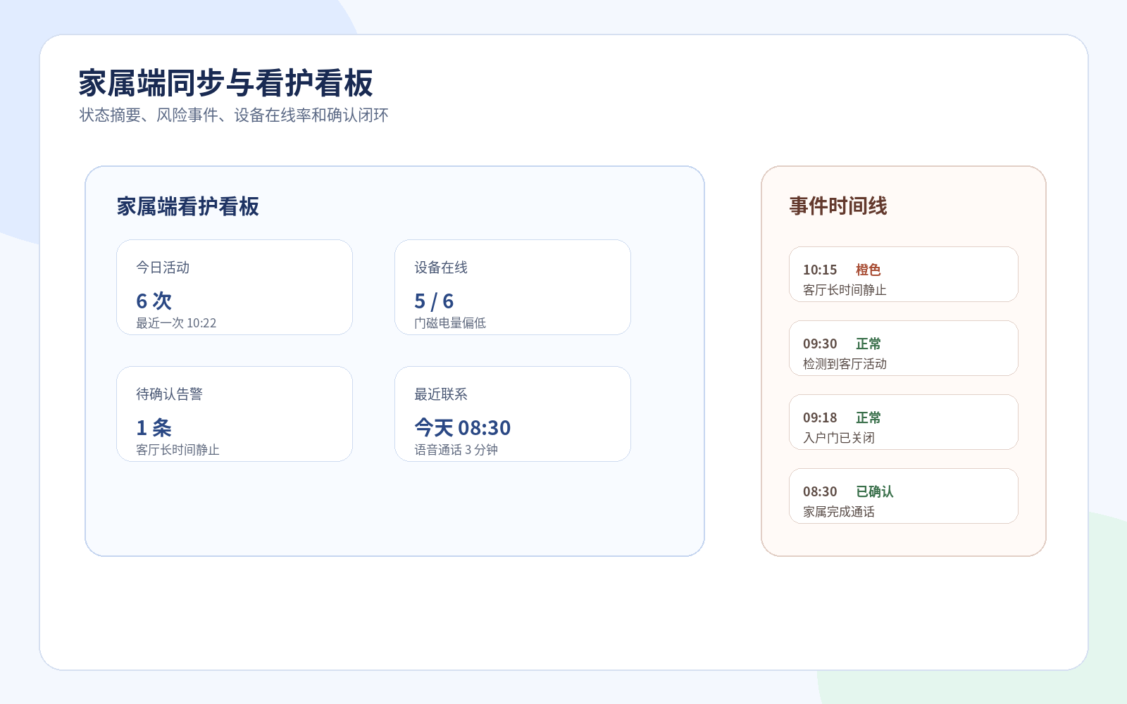This screenshot has width=1127, height=704.
Task: Click the text 门磁电量偏低
Action: (x=450, y=322)
